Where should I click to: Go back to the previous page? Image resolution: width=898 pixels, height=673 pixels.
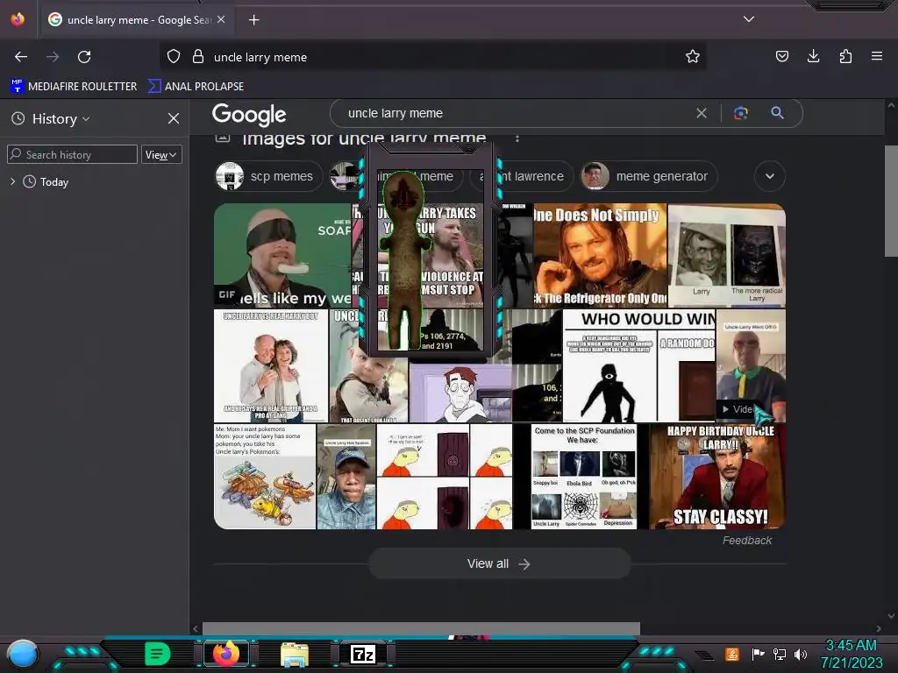click(x=21, y=57)
